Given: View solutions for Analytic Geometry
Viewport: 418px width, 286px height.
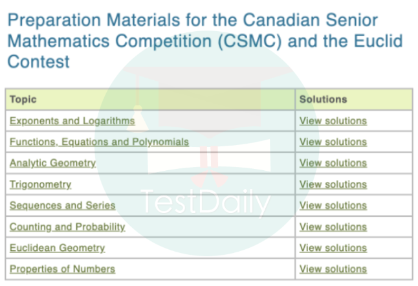Looking at the screenshot, I should click(x=333, y=163).
